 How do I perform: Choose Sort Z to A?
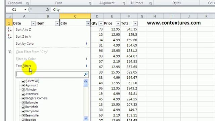23,37
